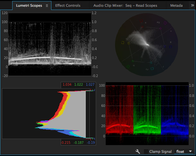196x156 pixels.
Task: Click the cyan target box in the vectorscope
Action: click(152, 69)
